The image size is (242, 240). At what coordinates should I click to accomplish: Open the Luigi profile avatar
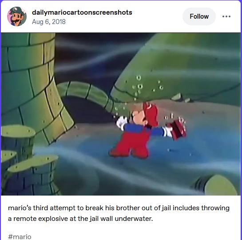(17, 16)
